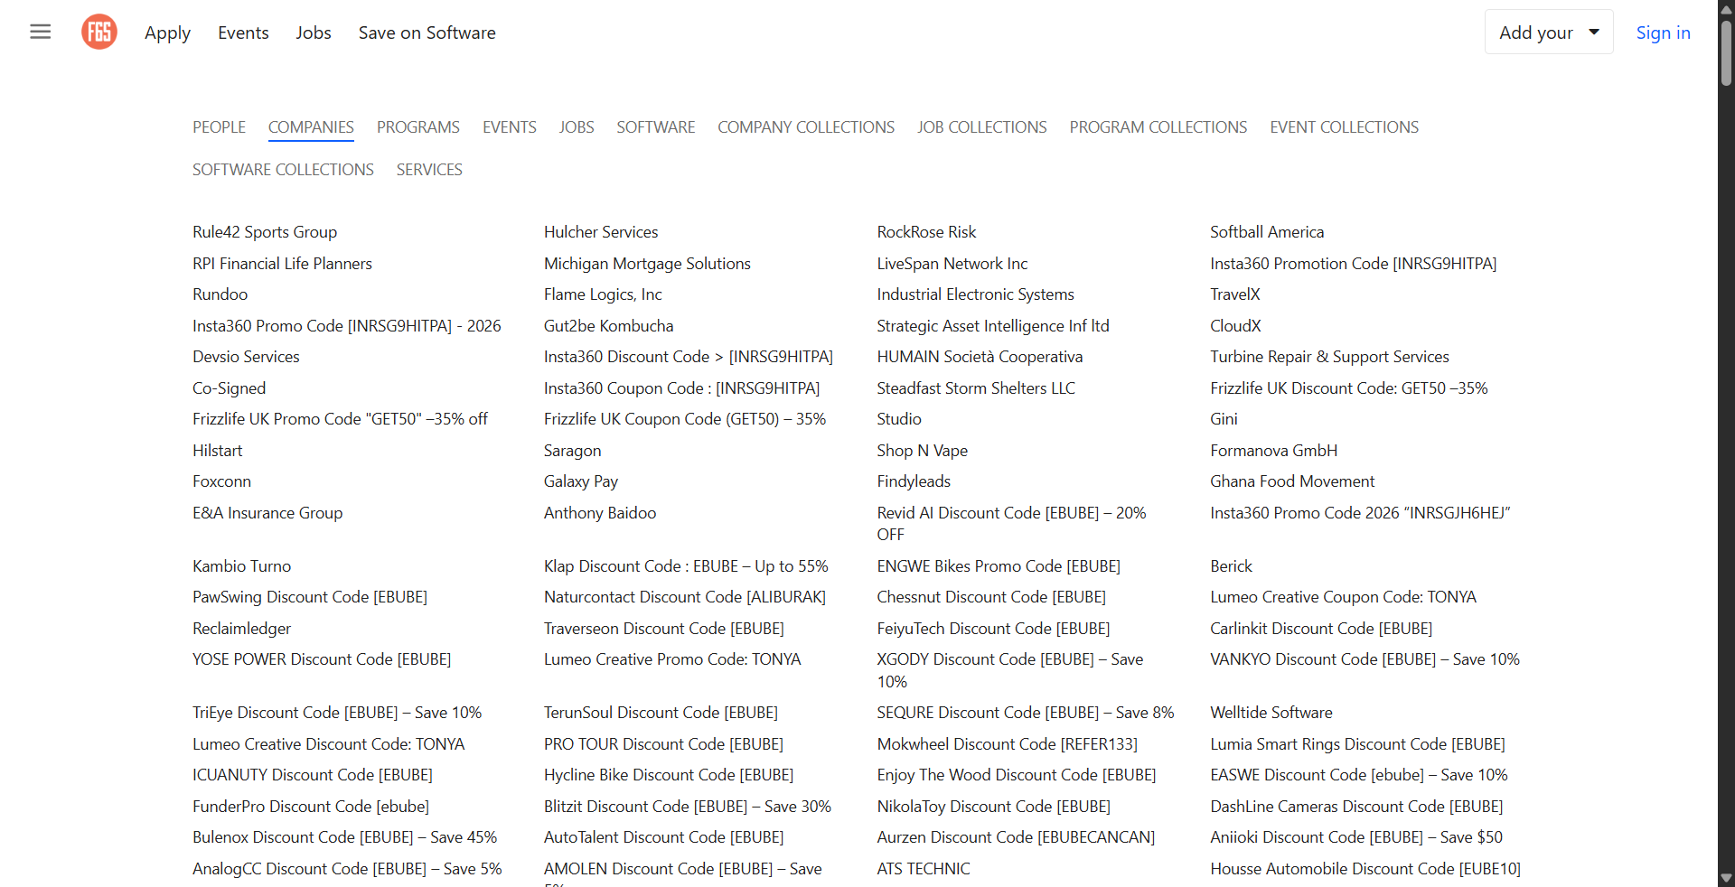
Task: Open the ATS TECHNIC link
Action: tap(924, 869)
